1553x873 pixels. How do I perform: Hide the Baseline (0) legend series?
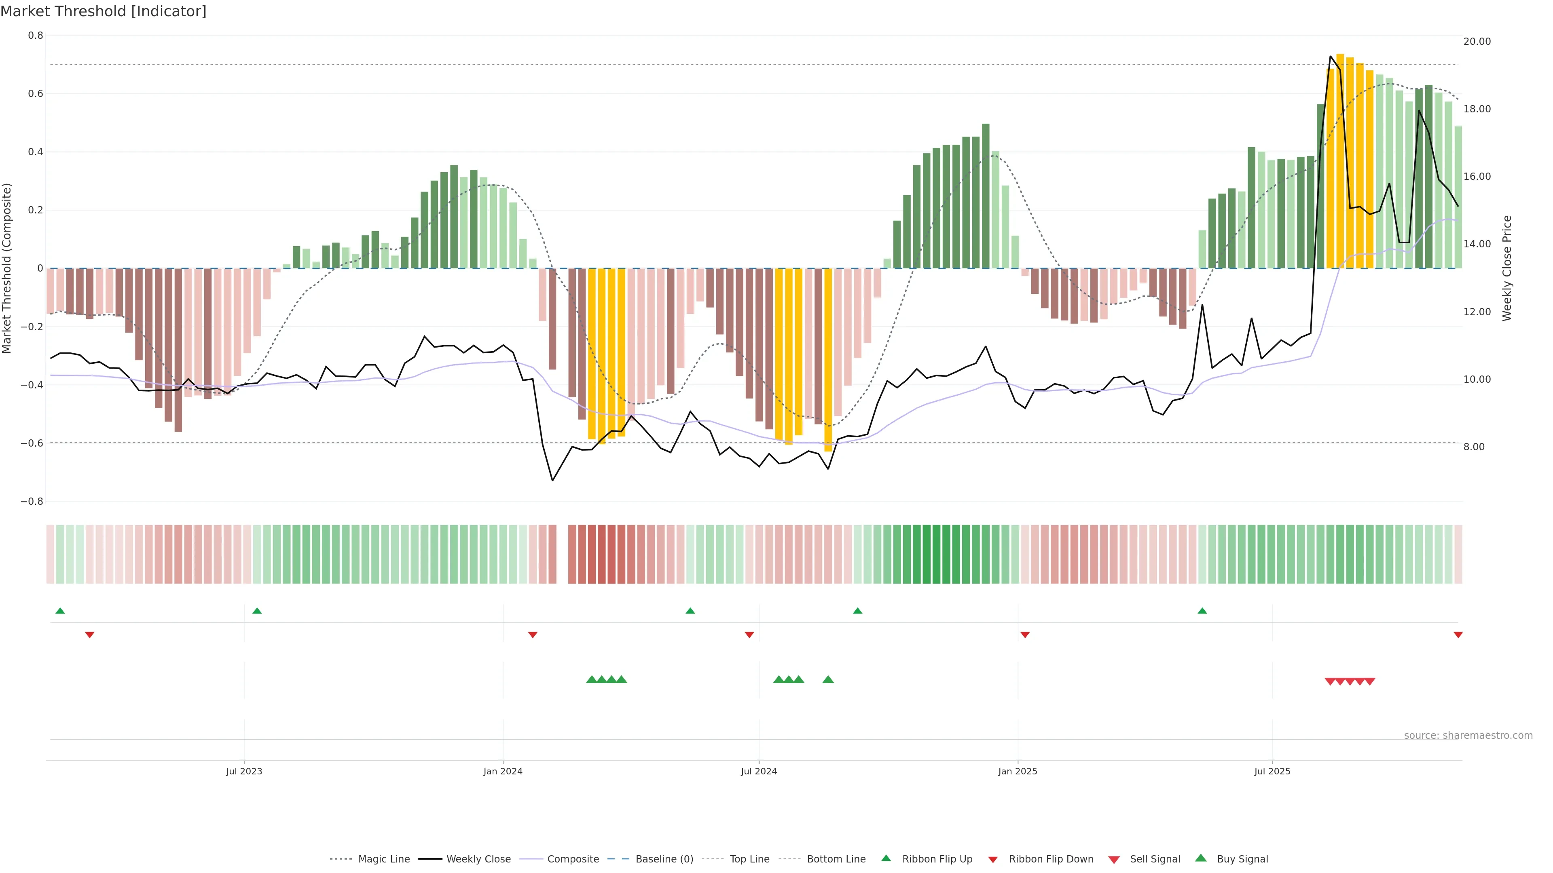(664, 859)
